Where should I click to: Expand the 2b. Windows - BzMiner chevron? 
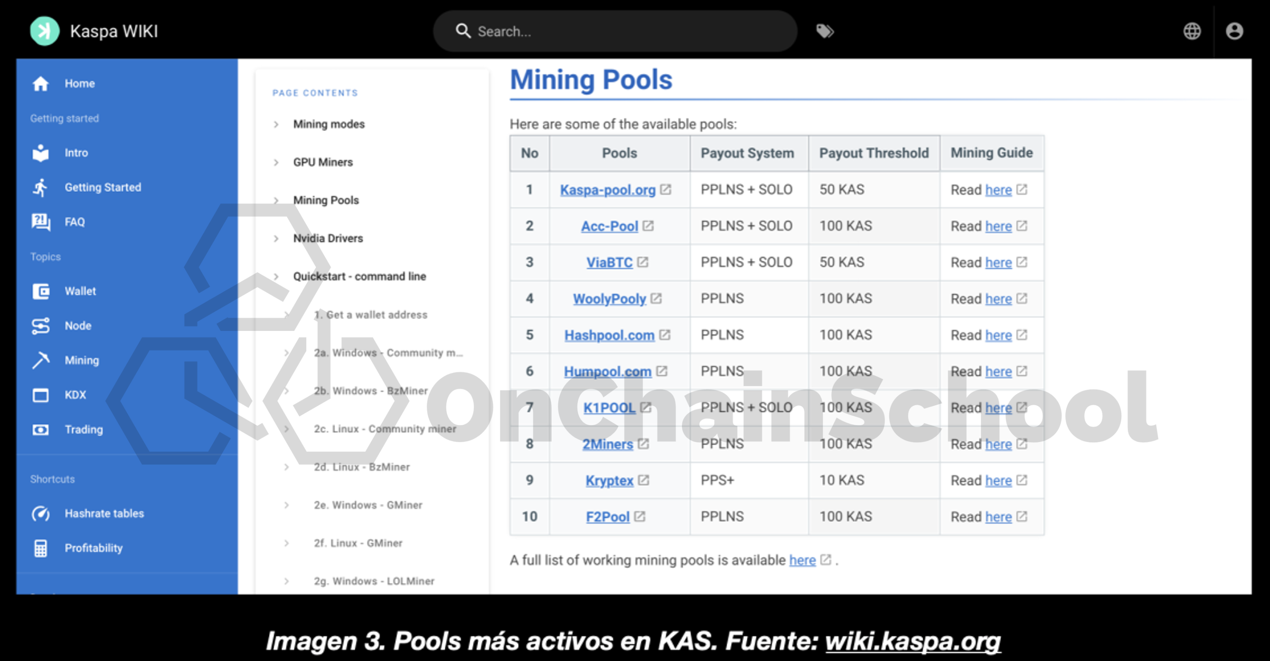[x=287, y=391]
